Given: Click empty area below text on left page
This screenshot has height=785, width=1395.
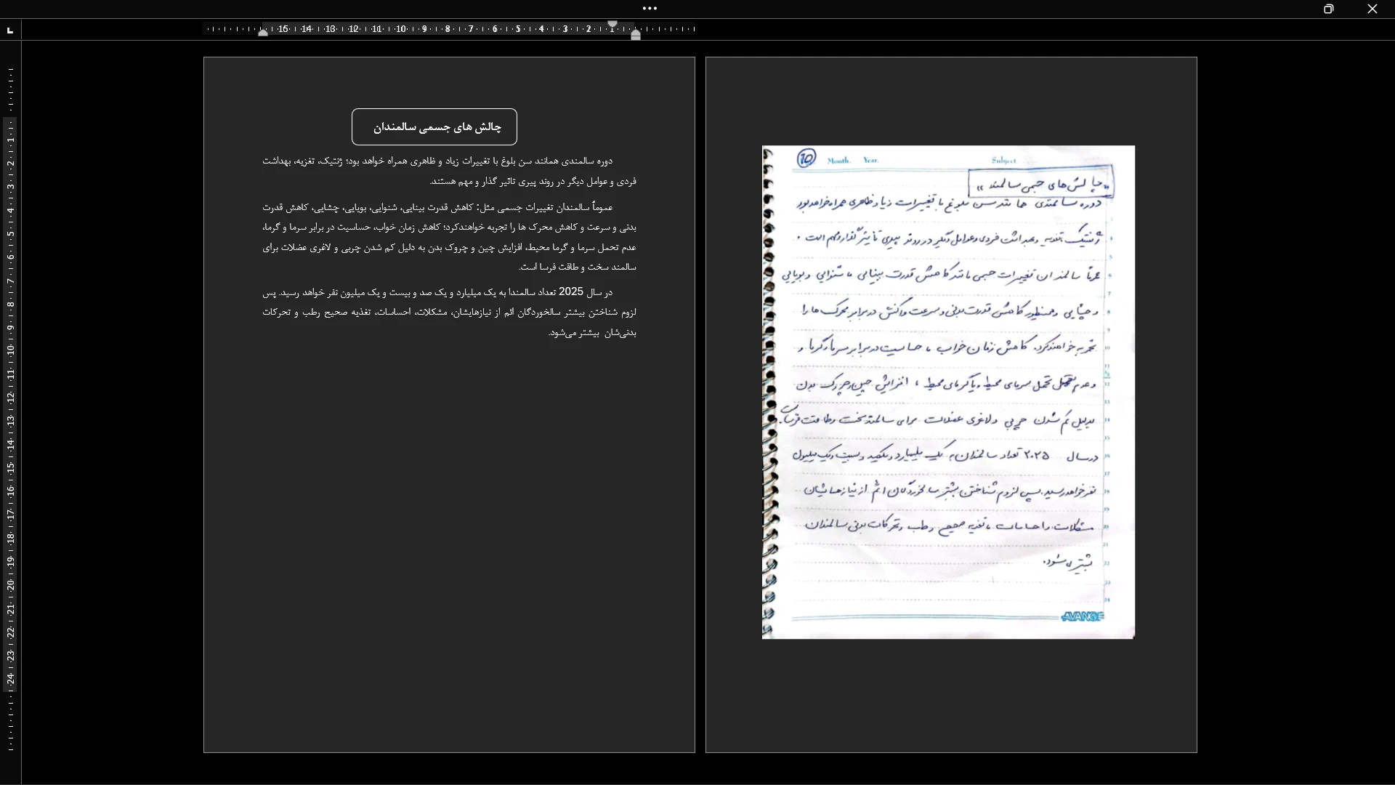Looking at the screenshot, I should pyautogui.click(x=449, y=545).
